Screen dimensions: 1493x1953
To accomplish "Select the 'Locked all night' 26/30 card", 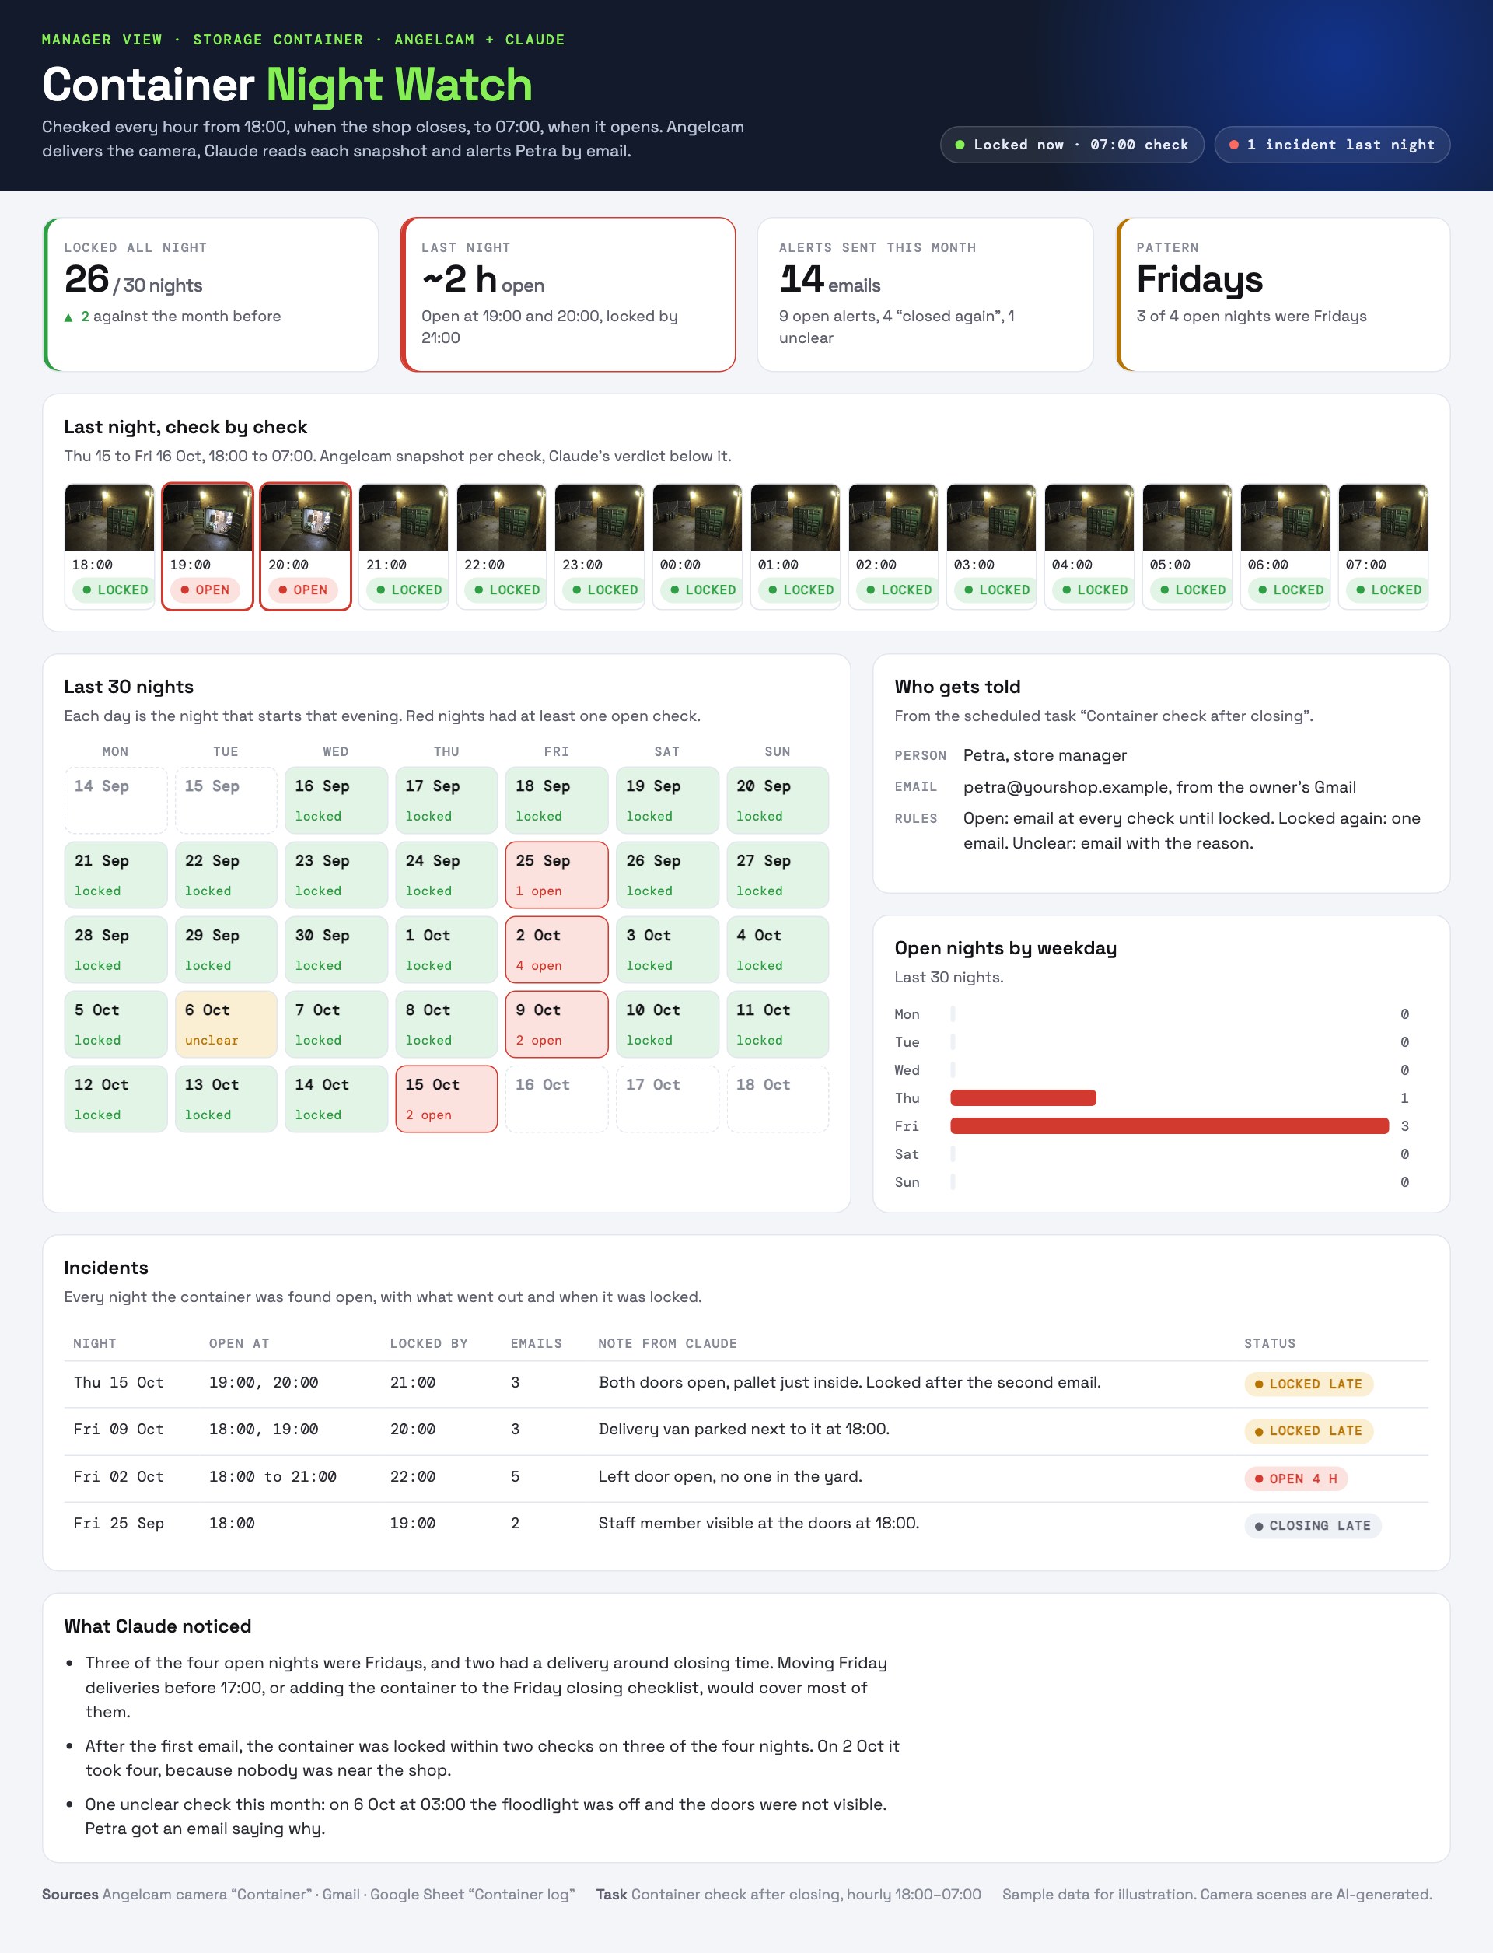I will [211, 294].
